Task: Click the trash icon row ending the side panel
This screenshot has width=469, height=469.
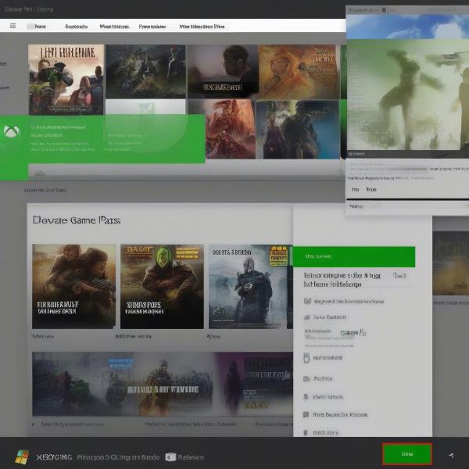Action: pos(321,432)
